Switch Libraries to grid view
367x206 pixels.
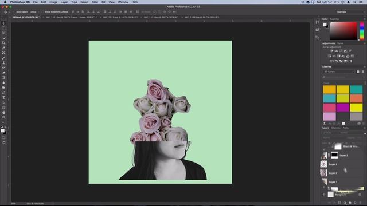[358, 72]
